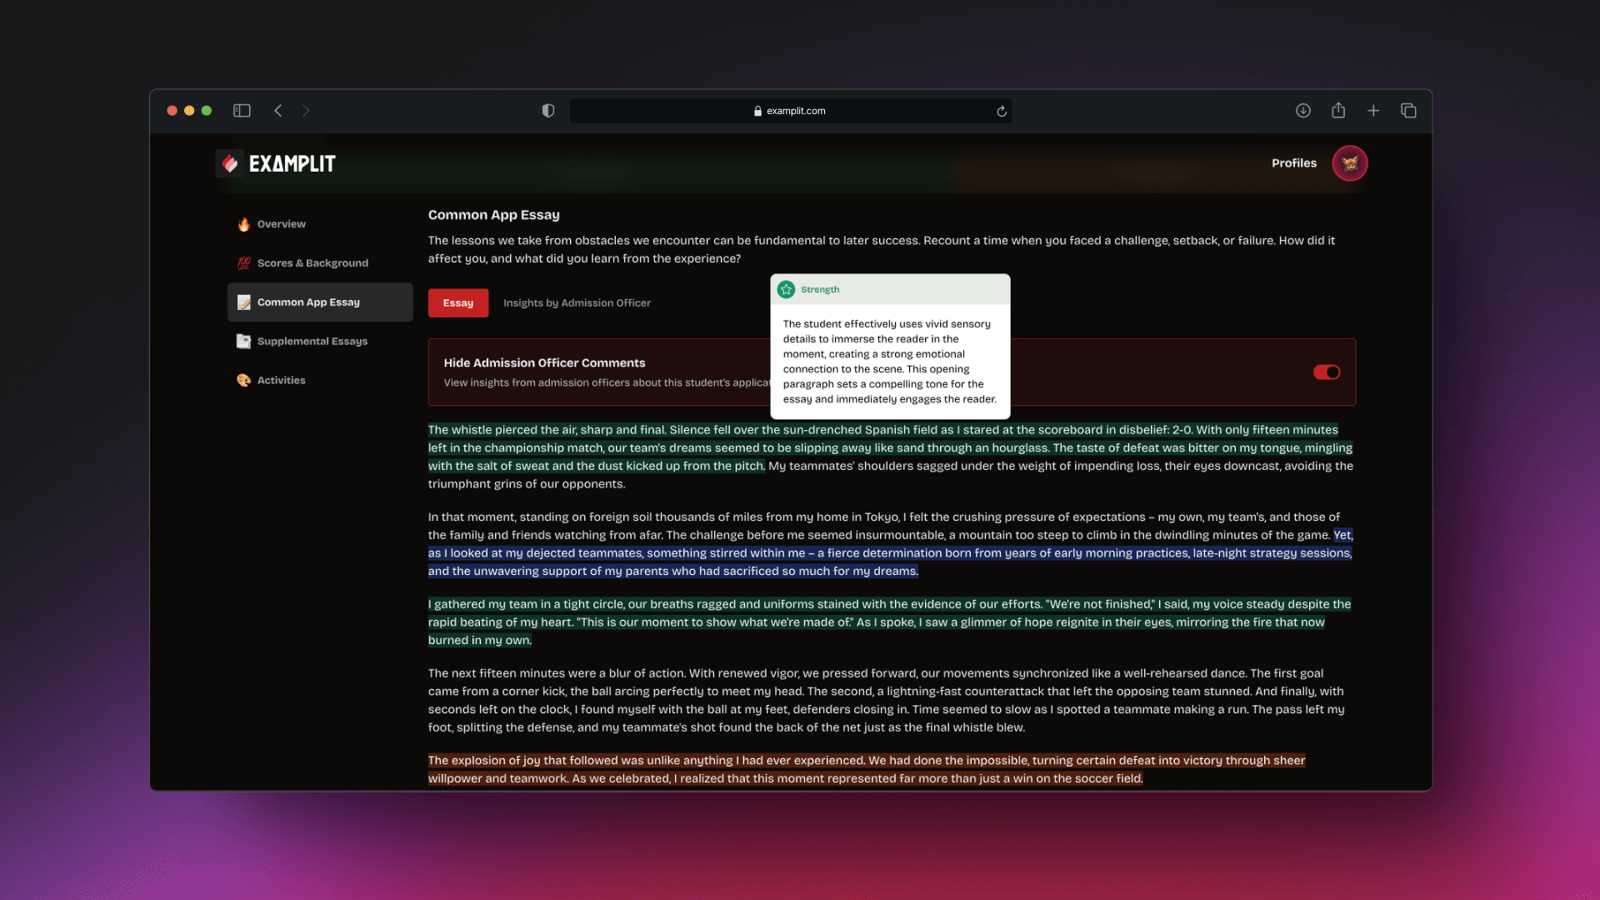1600x900 pixels.
Task: Click the examplit.com address bar
Action: coord(792,110)
